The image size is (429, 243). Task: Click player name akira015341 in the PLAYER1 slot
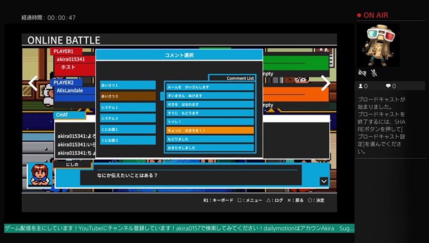tap(71, 59)
